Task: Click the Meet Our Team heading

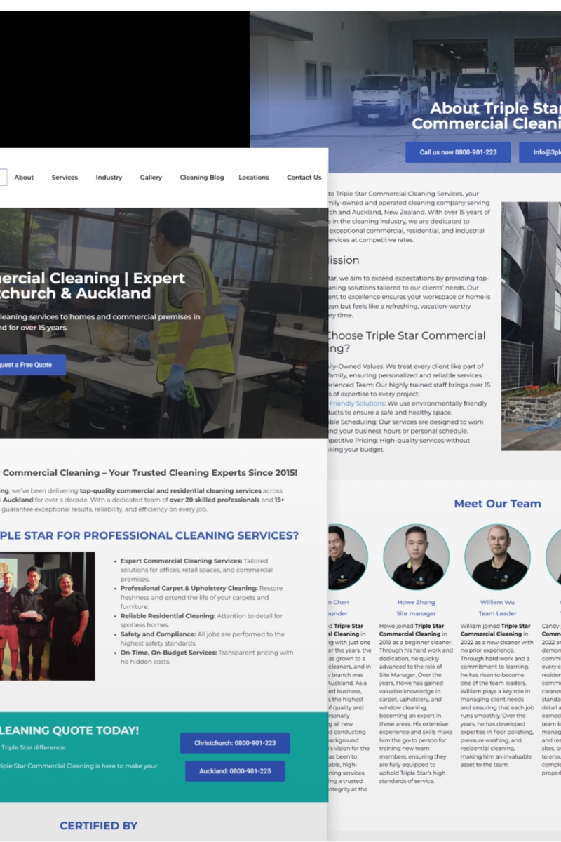Action: coord(497,504)
